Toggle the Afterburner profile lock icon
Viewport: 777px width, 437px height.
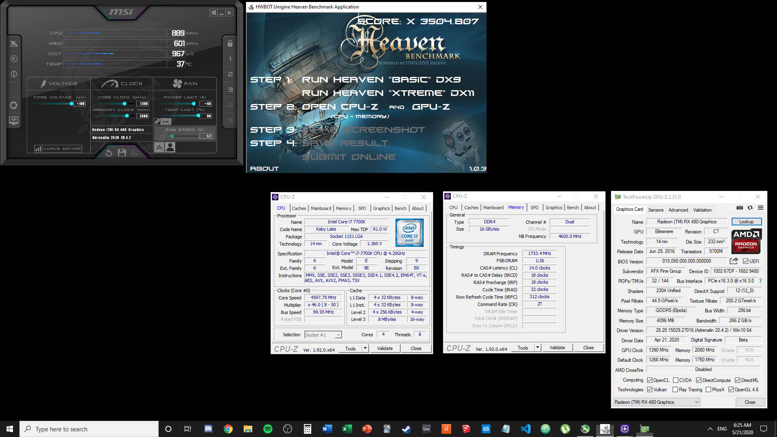pyautogui.click(x=230, y=43)
